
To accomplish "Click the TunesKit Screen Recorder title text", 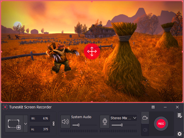I will pyautogui.click(x=30, y=107).
